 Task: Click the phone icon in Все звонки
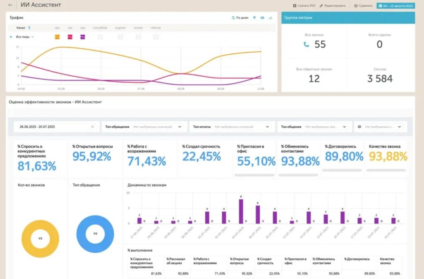pos(306,44)
